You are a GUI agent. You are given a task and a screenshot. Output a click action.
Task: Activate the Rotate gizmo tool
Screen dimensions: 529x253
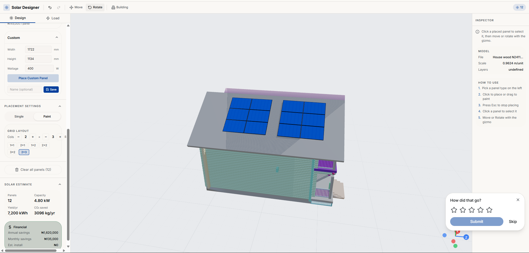point(95,7)
